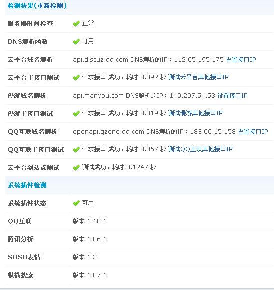This screenshot has width=274, height=290.
Task: Select the 纵横搜索 版本 1.07.1 text
Action: tap(89, 275)
